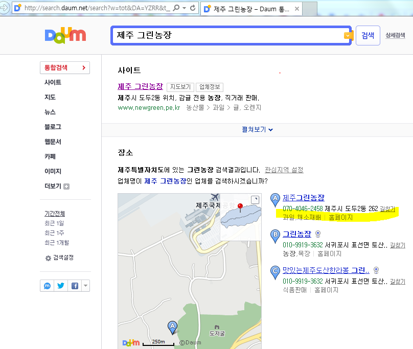Click blue 제주 그린농장 business name suggestion

pyautogui.click(x=165, y=181)
